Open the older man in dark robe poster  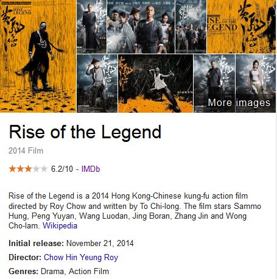point(214,83)
